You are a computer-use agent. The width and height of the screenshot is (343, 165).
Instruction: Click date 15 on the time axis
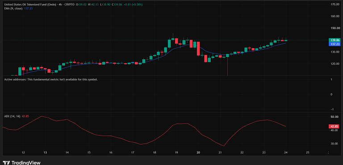click(x=89, y=153)
